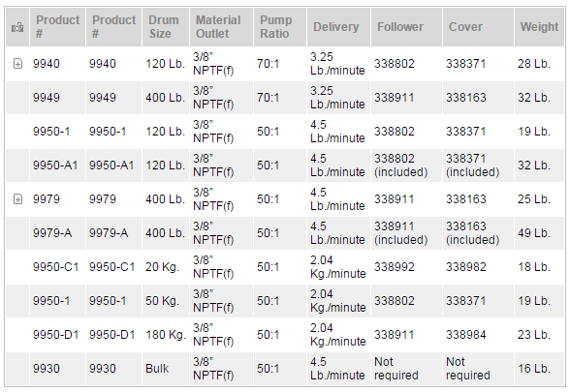Click the Weight column header
The height and width of the screenshot is (392, 570).
539,27
